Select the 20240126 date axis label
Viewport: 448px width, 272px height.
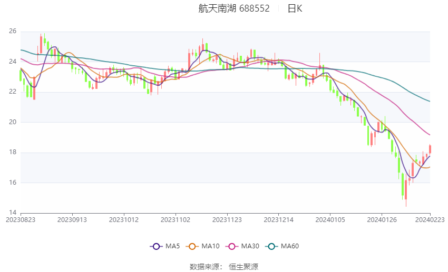[382, 220]
